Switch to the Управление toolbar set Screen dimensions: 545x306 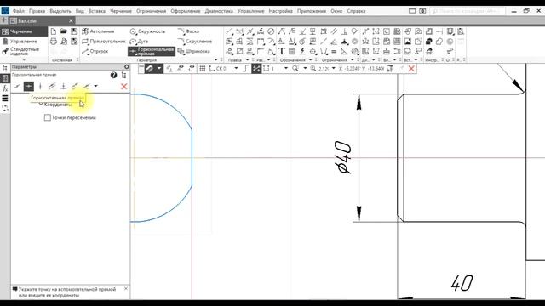[20, 42]
